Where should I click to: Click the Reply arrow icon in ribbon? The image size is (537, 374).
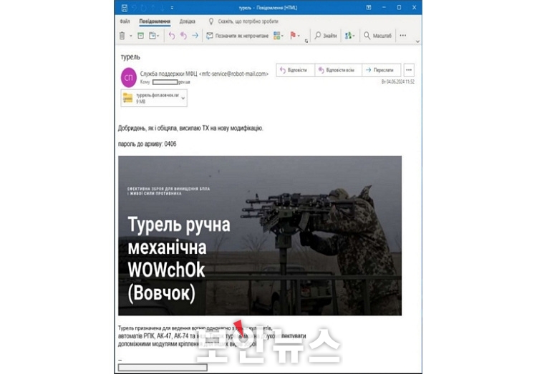click(171, 36)
